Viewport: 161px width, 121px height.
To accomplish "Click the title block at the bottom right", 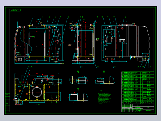I will [x=138, y=108].
